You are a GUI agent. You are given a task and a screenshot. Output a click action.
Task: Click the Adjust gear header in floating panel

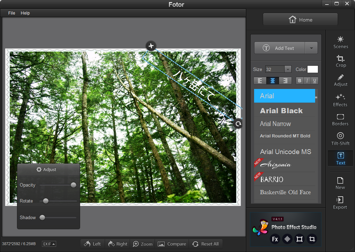coord(49,170)
